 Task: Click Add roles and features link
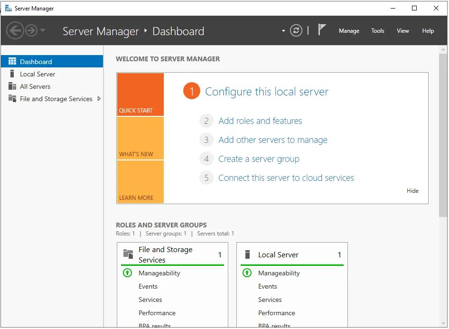coord(260,121)
